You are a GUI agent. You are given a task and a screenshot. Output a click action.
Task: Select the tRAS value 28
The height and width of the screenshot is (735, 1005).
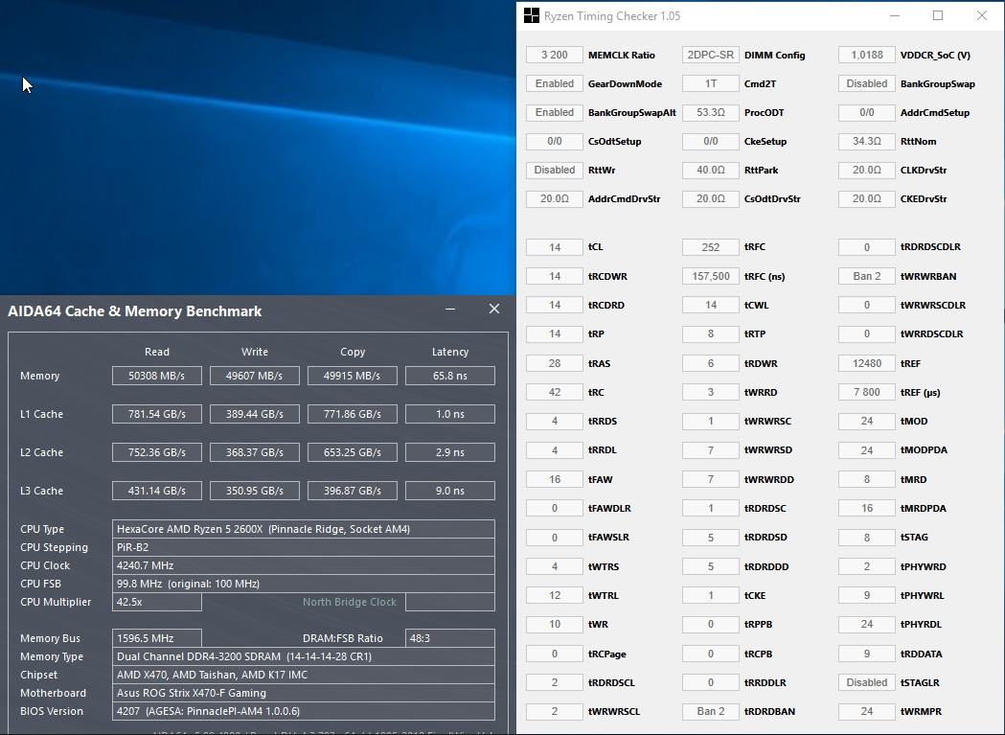555,363
